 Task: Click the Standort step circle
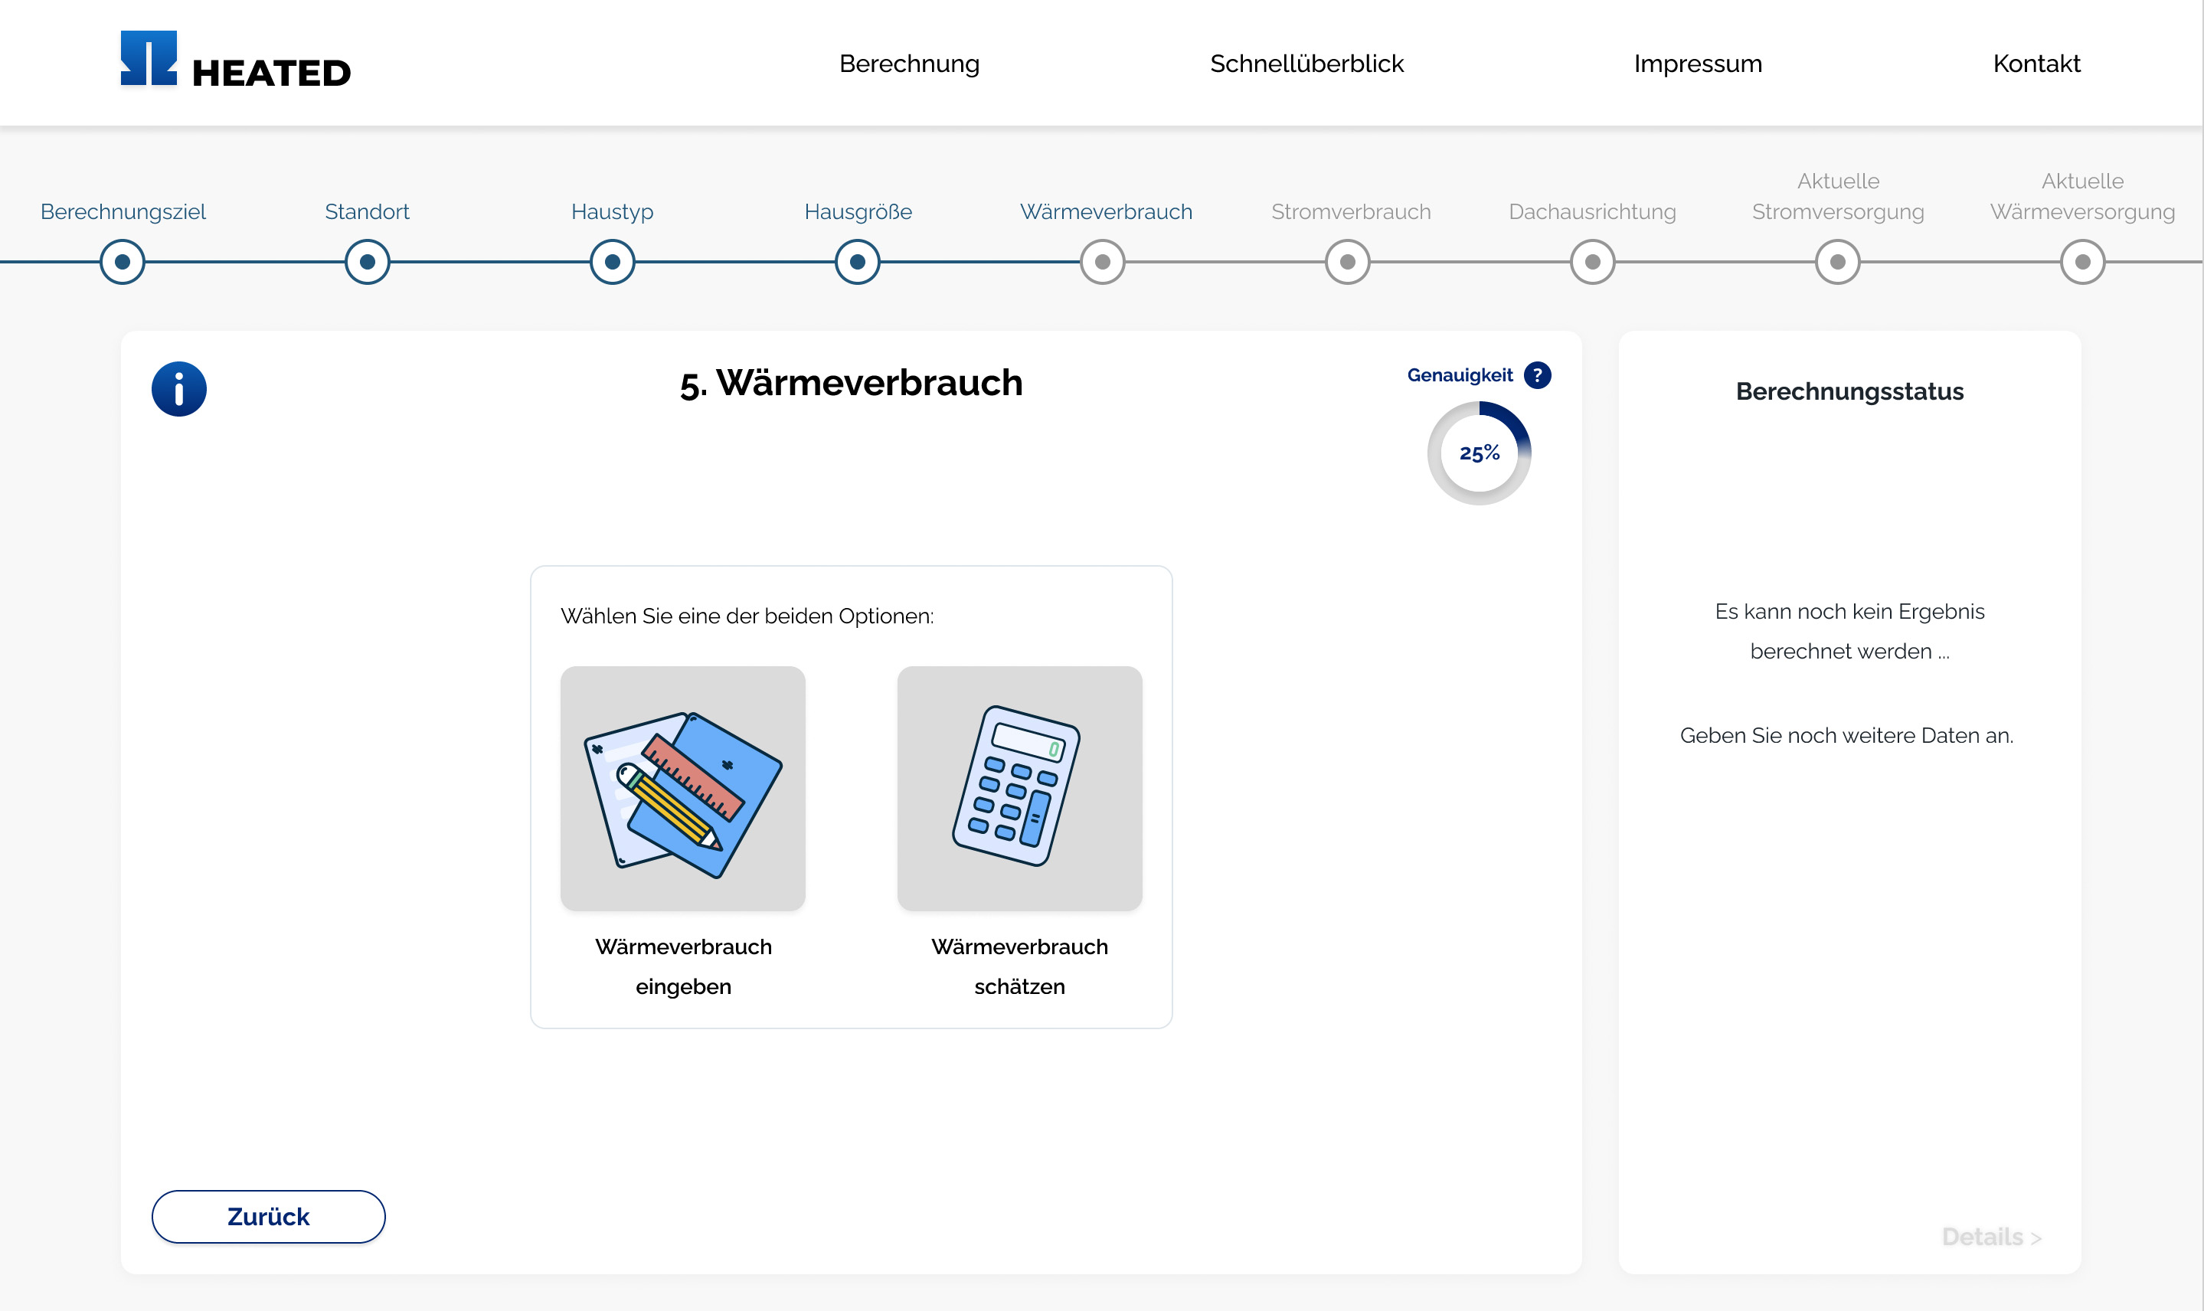368,263
